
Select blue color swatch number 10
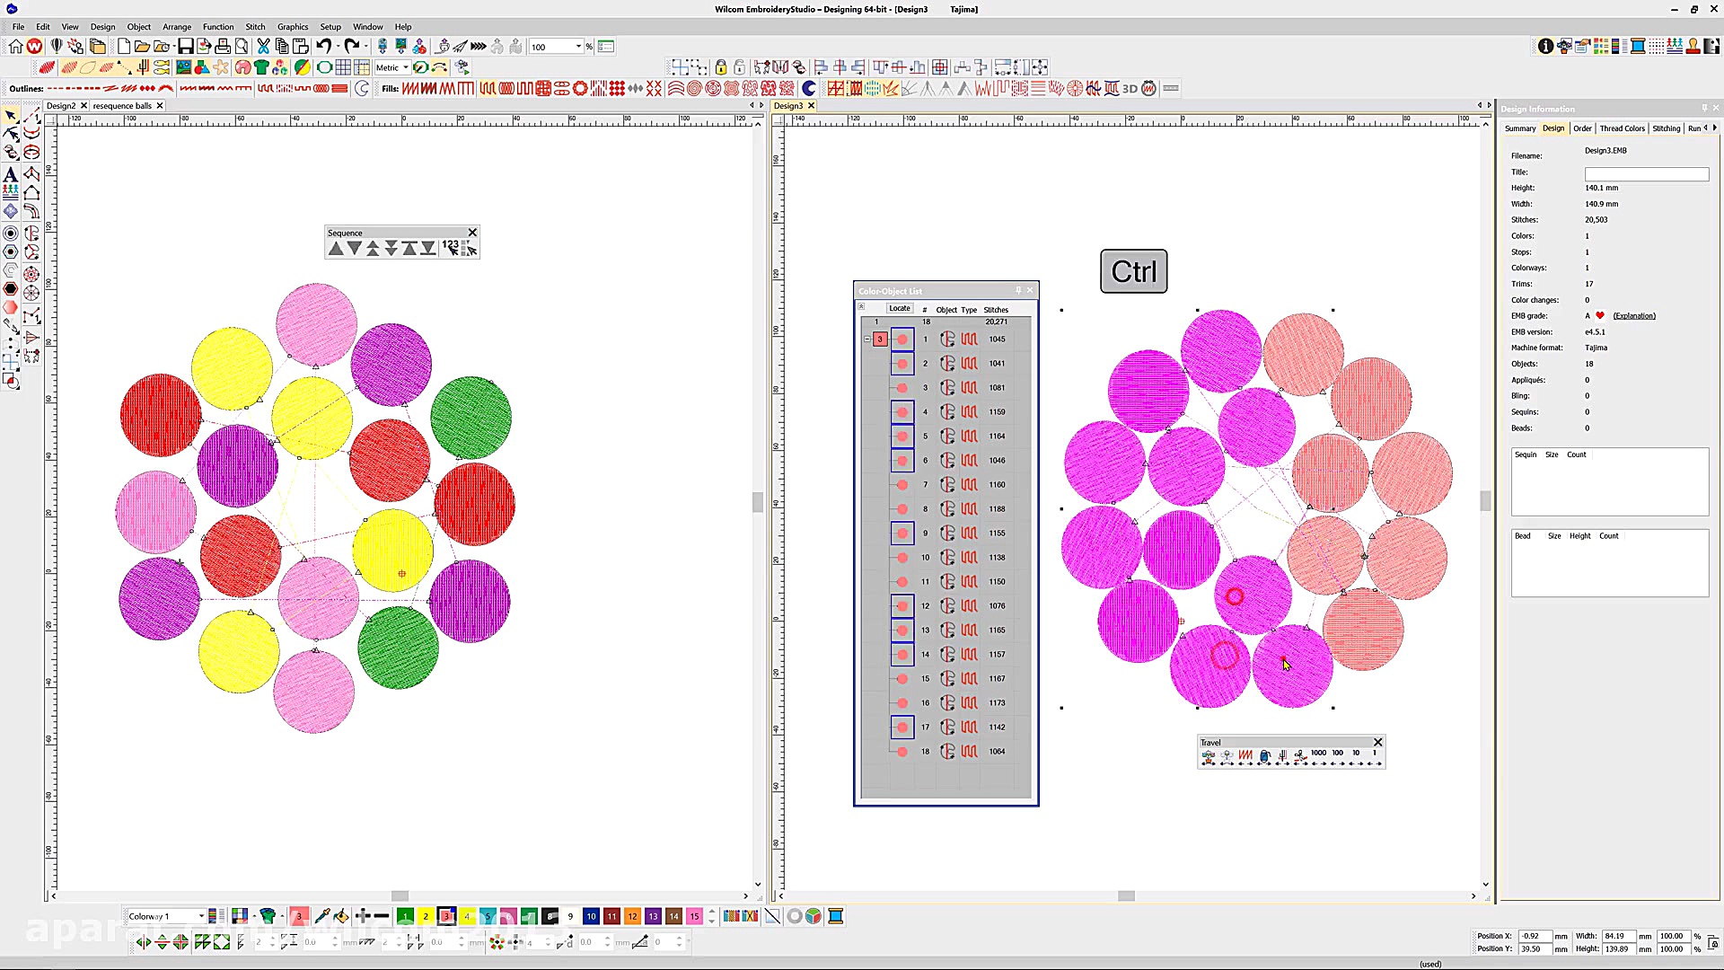591,916
